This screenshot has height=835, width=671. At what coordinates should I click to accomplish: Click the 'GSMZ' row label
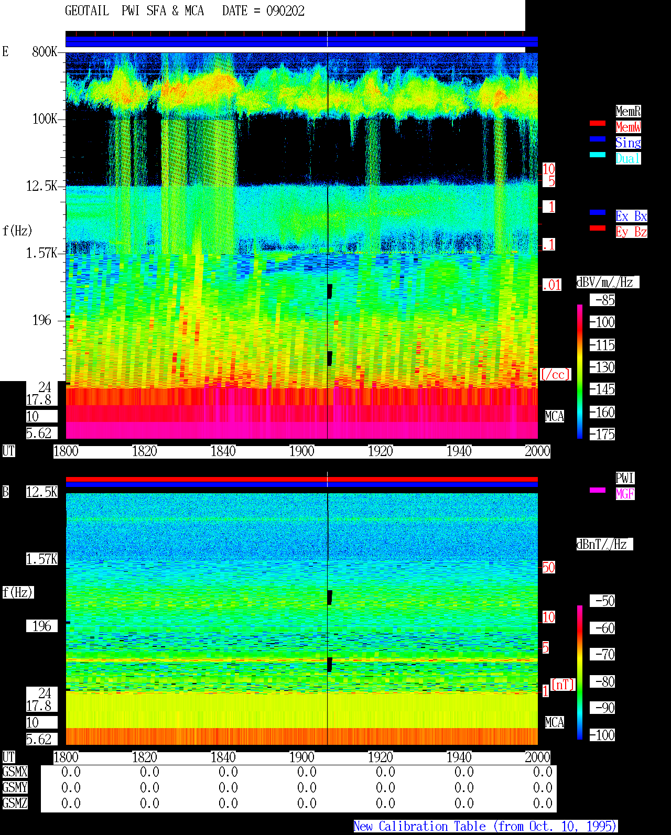(x=15, y=803)
